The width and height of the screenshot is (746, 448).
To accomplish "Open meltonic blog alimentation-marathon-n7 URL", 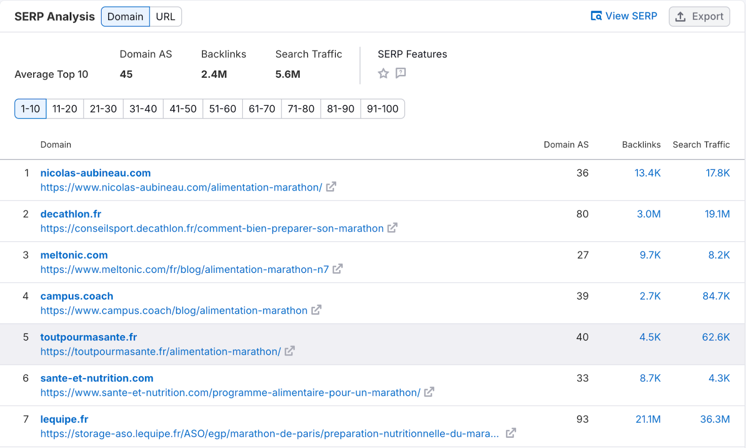I will pyautogui.click(x=185, y=269).
